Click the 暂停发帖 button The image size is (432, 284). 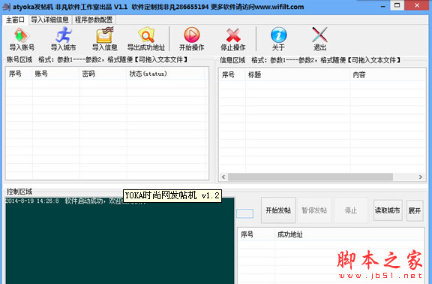coord(314,210)
